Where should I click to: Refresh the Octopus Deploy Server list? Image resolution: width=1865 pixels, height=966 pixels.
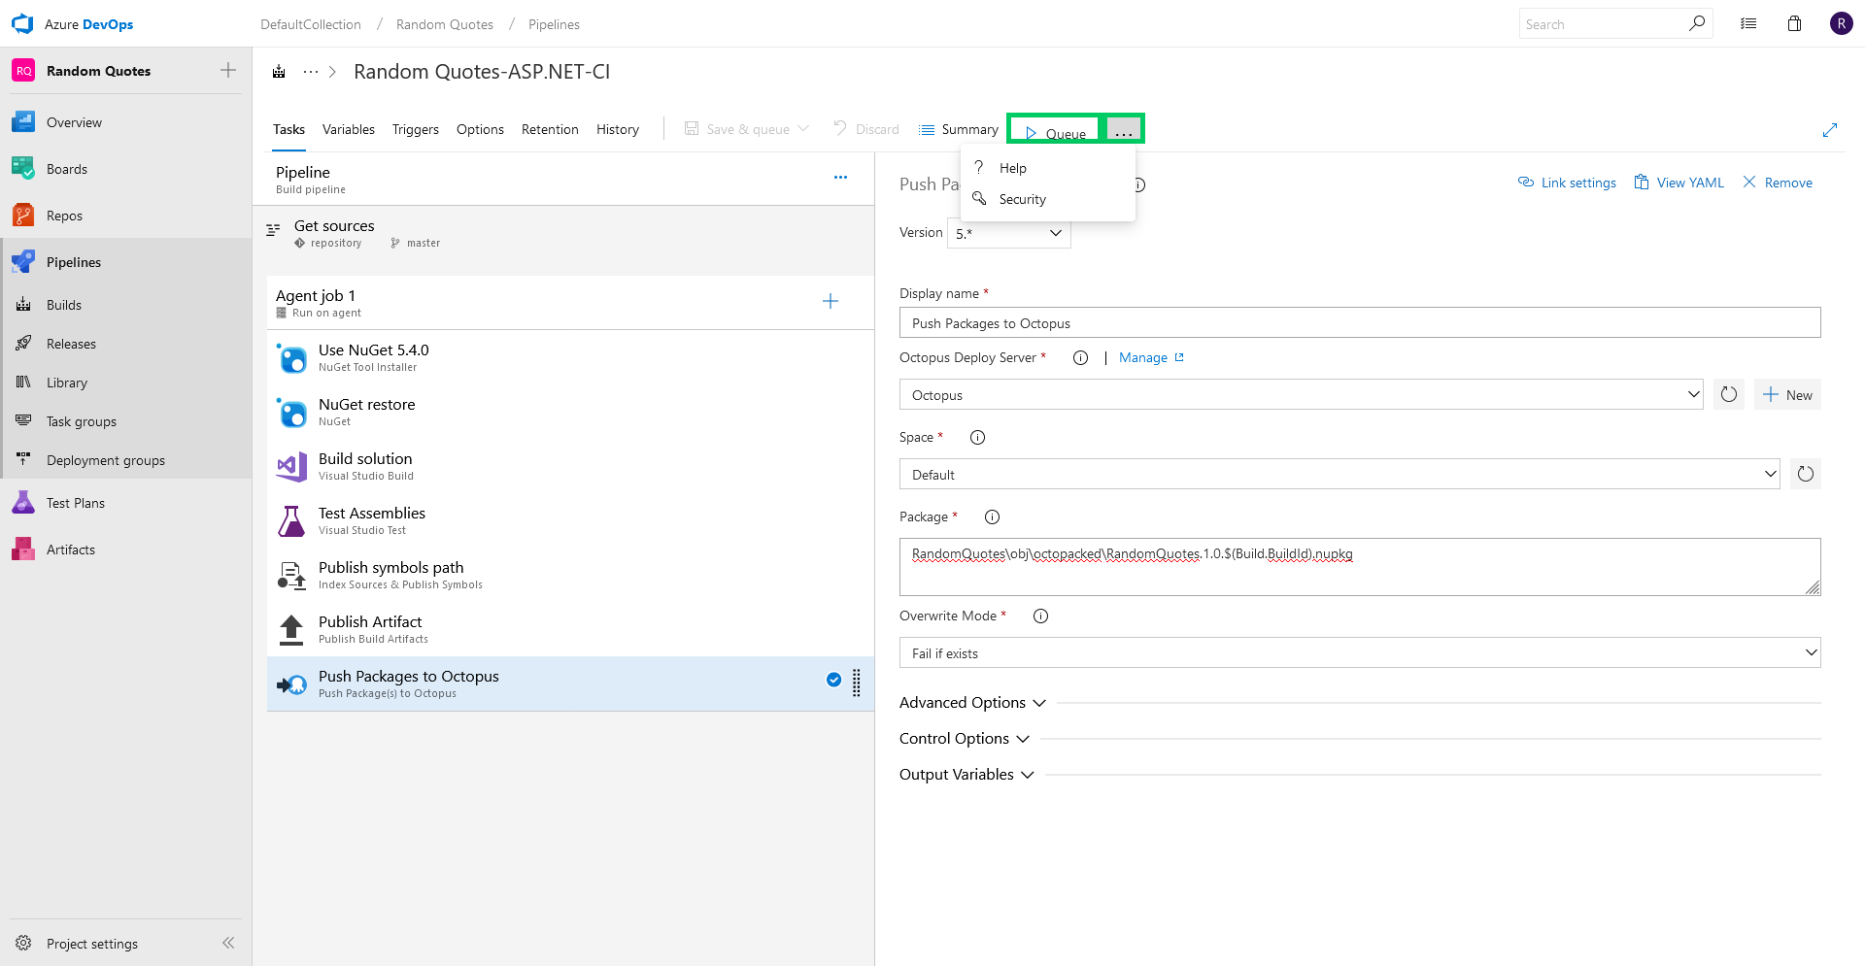(1729, 394)
